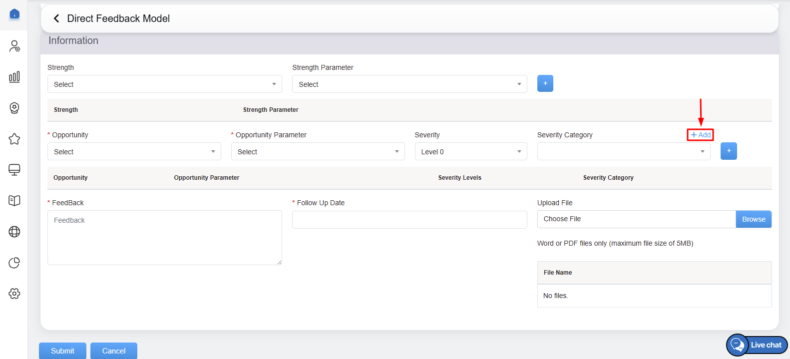This screenshot has width=790, height=359.
Task: Click the star icon in sidebar
Action: coord(14,139)
